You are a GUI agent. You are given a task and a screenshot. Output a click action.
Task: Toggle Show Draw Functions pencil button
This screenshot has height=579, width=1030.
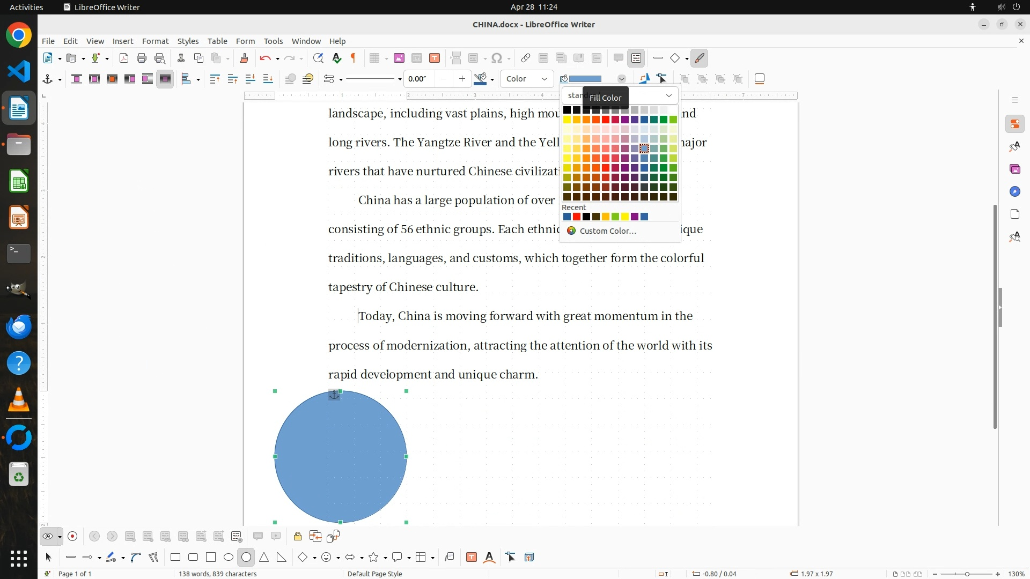[x=699, y=58]
